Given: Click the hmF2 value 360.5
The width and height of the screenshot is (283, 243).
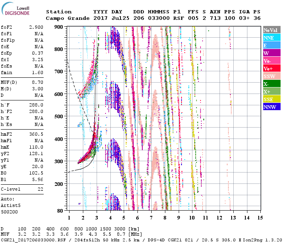Looking at the screenshot, I should (36, 134).
